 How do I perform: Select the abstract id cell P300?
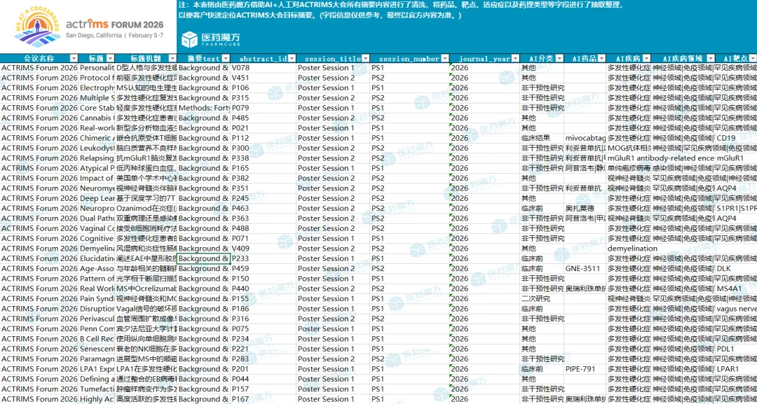point(263,148)
